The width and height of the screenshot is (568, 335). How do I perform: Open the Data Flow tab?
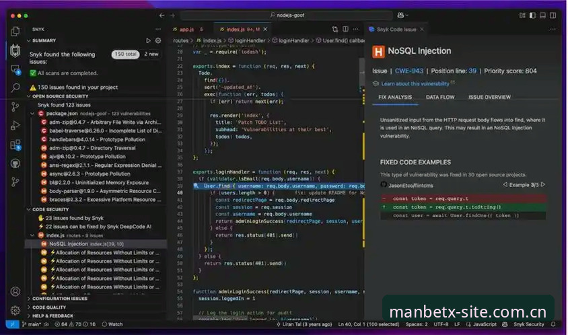point(440,97)
